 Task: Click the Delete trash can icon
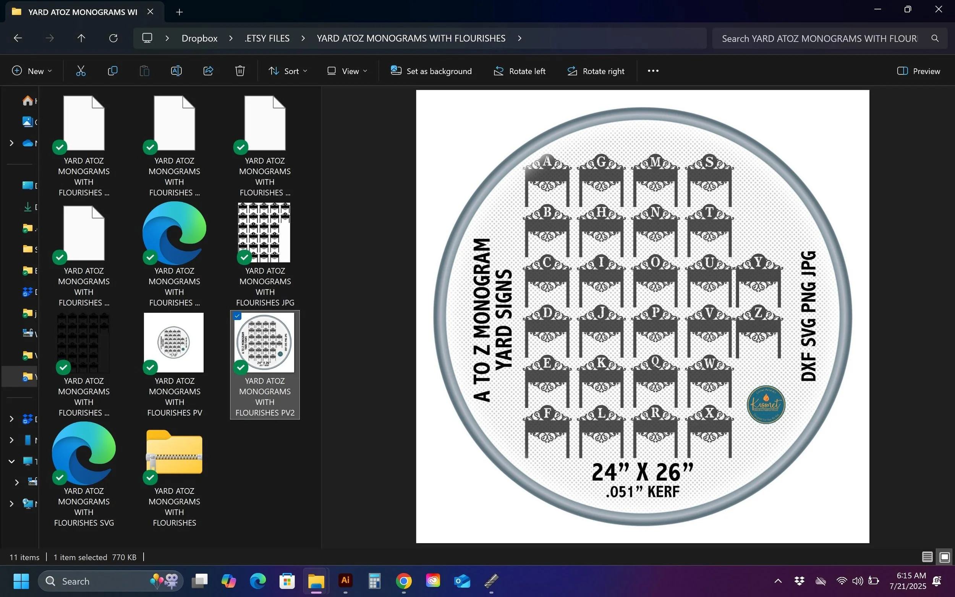pyautogui.click(x=240, y=71)
